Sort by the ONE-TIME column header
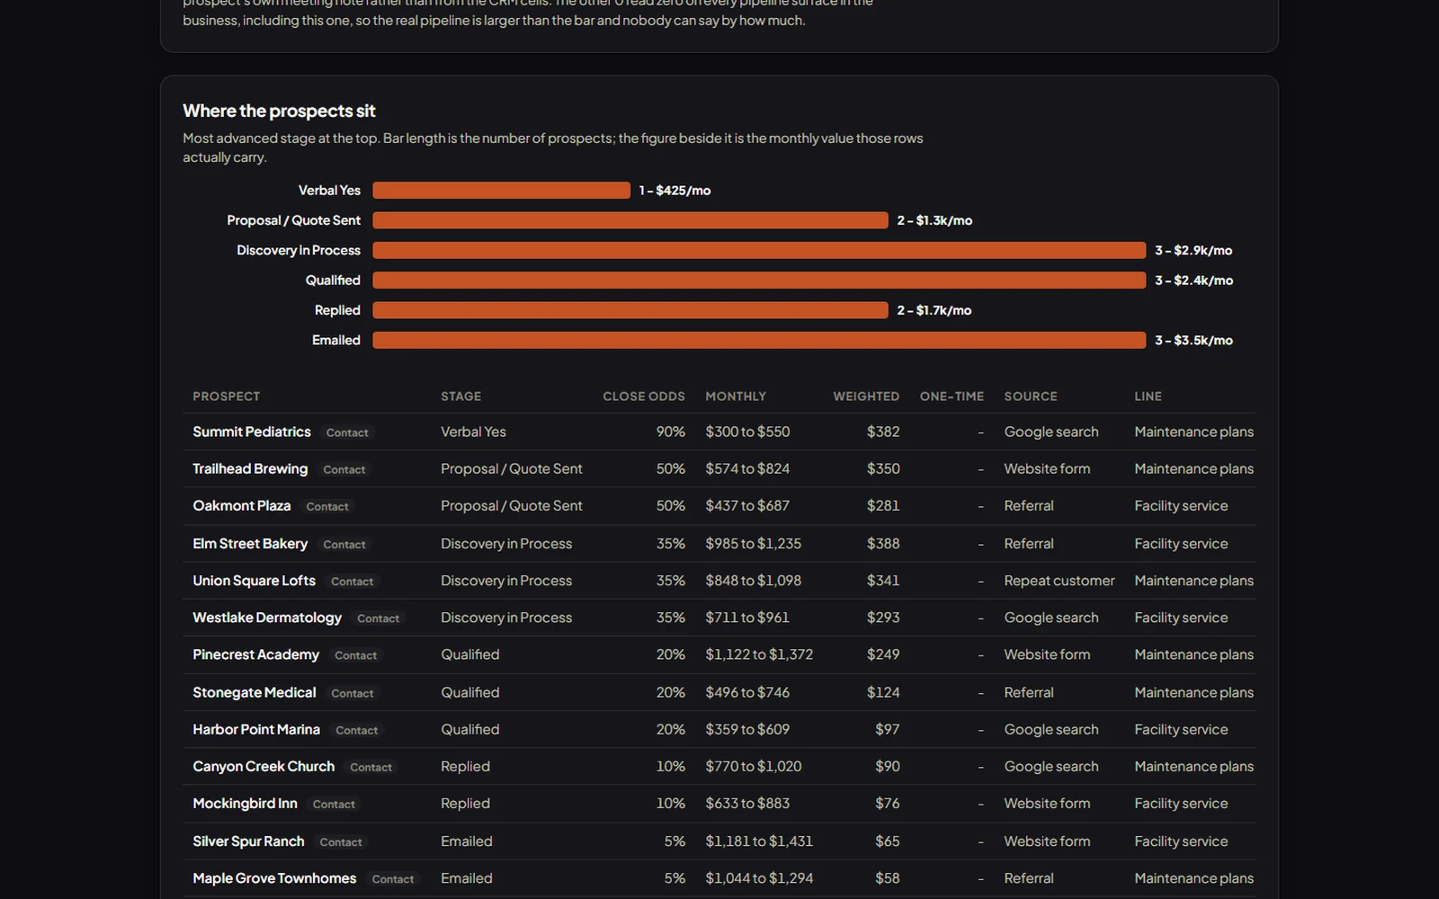Image resolution: width=1439 pixels, height=899 pixels. pos(952,396)
